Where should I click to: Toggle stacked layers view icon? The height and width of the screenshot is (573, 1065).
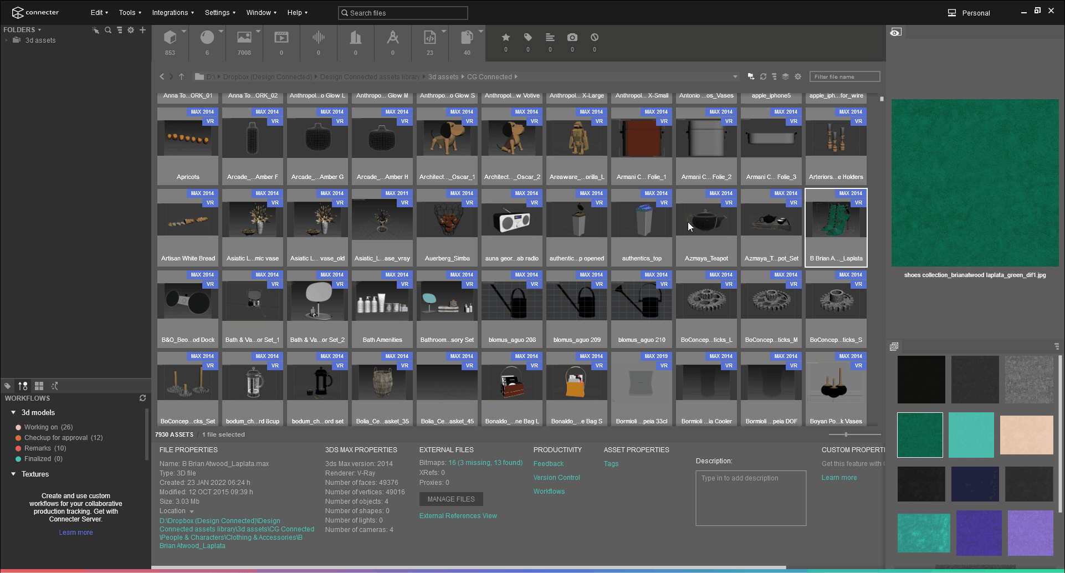tap(786, 76)
